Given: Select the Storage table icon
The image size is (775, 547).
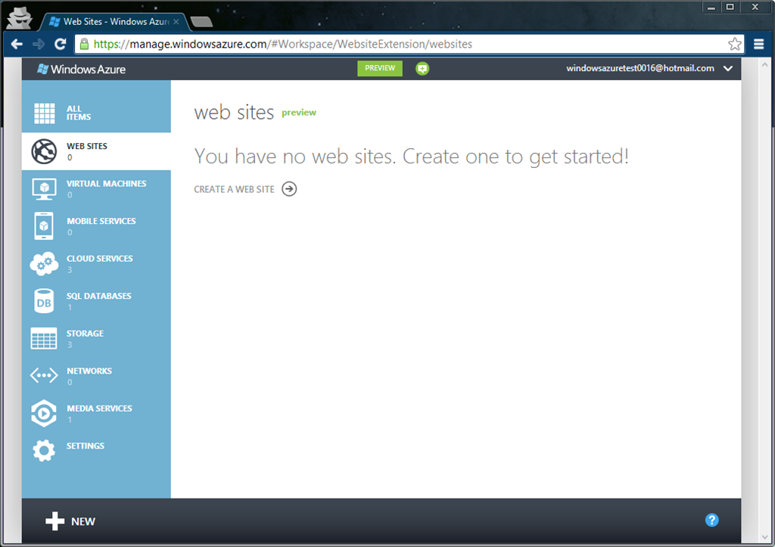Looking at the screenshot, I should point(44,339).
